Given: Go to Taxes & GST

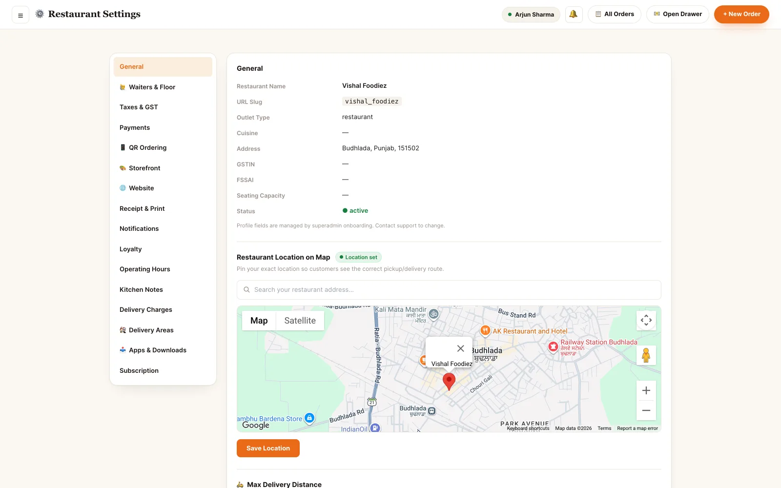Looking at the screenshot, I should (x=163, y=107).
